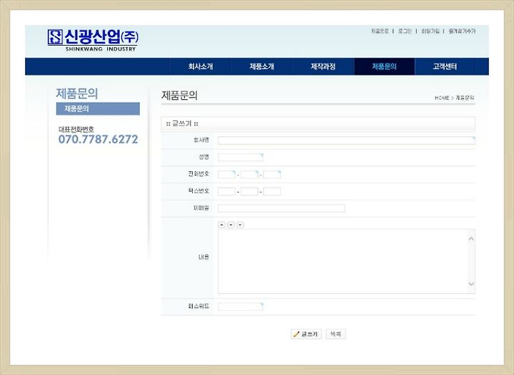This screenshot has width=514, height=375.
Task: Click the 내용 scrollbar up arrow
Action: pyautogui.click(x=471, y=239)
